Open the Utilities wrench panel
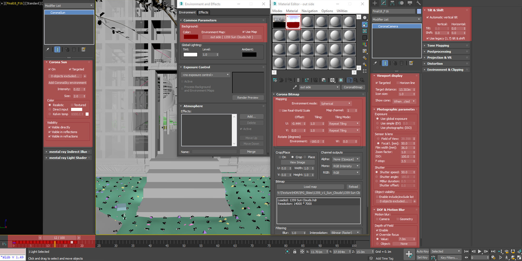 coord(419,3)
